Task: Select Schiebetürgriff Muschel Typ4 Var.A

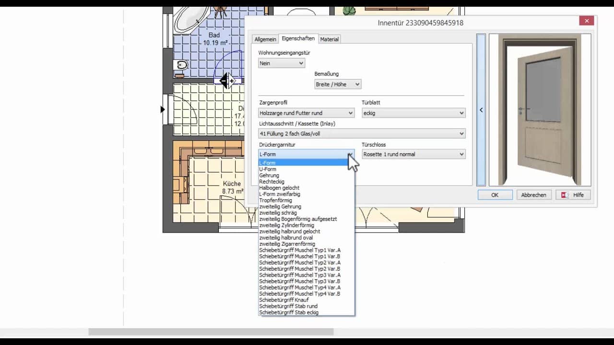Action: [x=306, y=287]
